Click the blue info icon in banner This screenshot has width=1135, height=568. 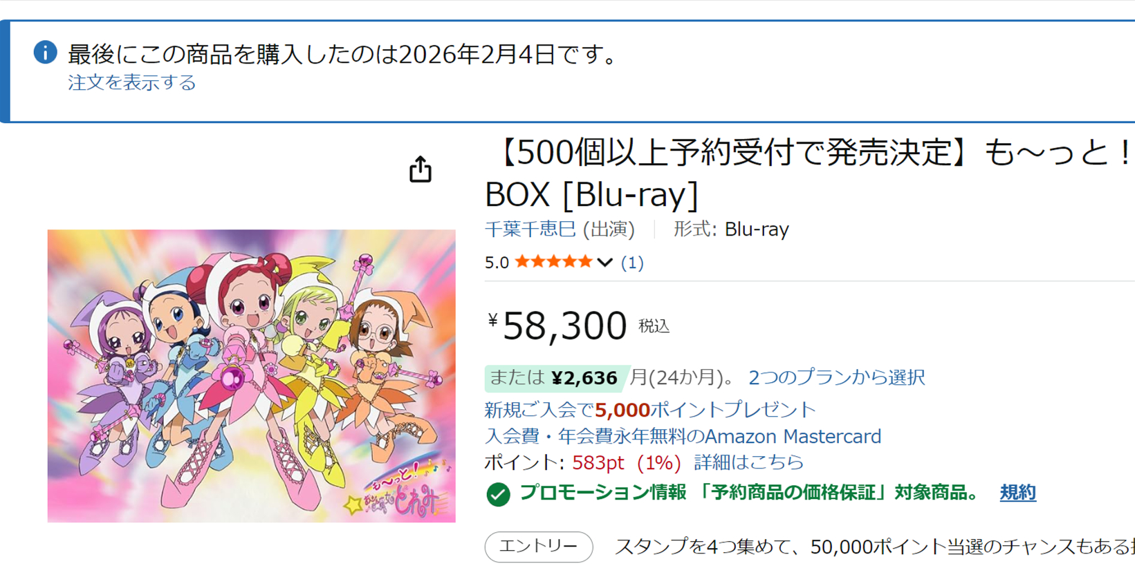click(x=45, y=53)
